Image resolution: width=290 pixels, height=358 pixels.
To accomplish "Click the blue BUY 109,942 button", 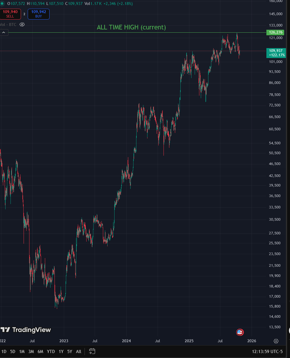I will coord(38,14).
